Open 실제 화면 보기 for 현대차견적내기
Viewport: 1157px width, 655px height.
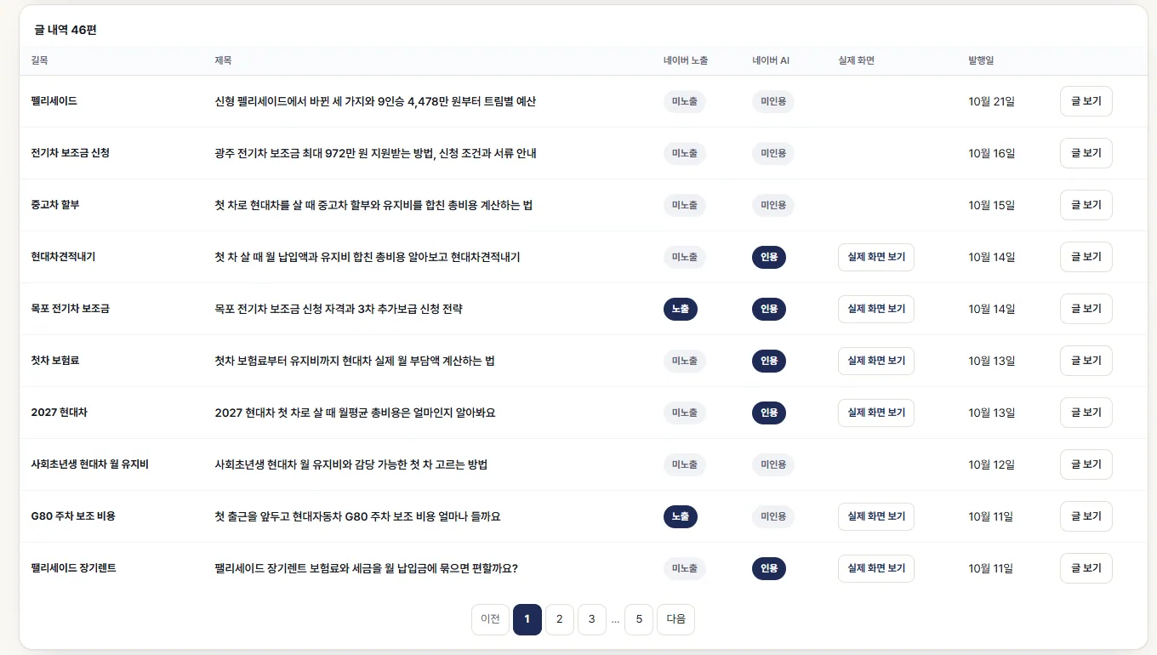coord(876,257)
